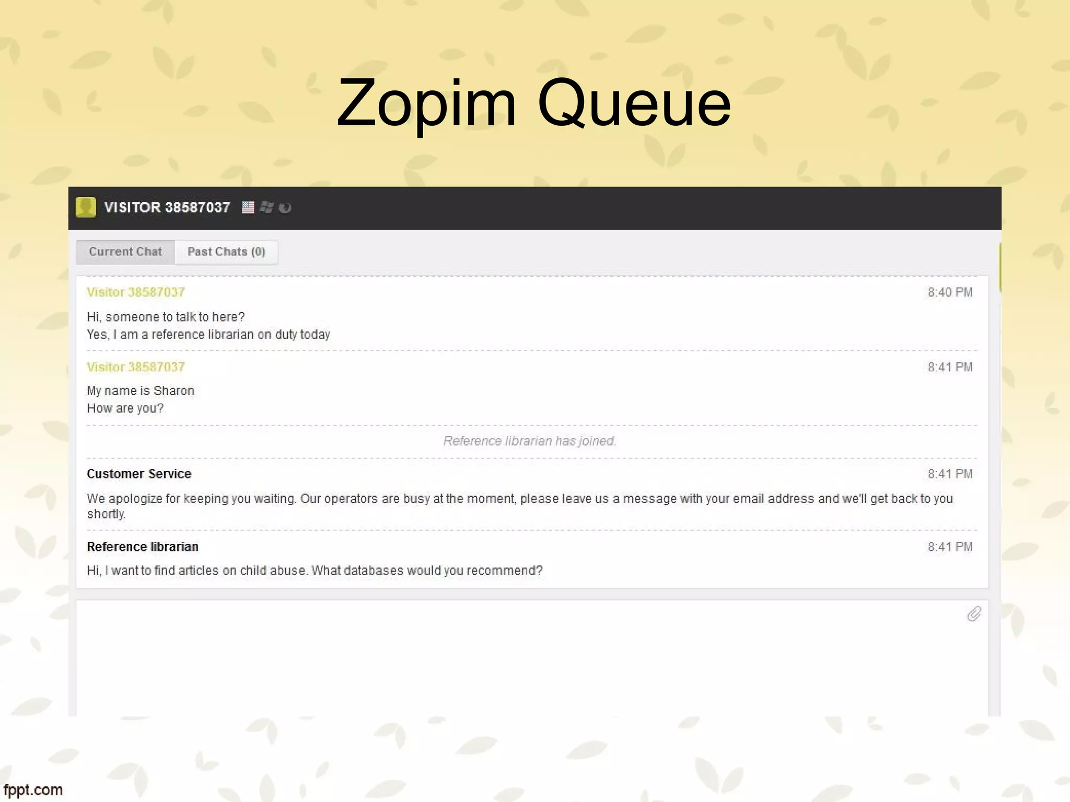Click the 'Yes, I am a reference librarian' message
1070x802 pixels.
[208, 334]
